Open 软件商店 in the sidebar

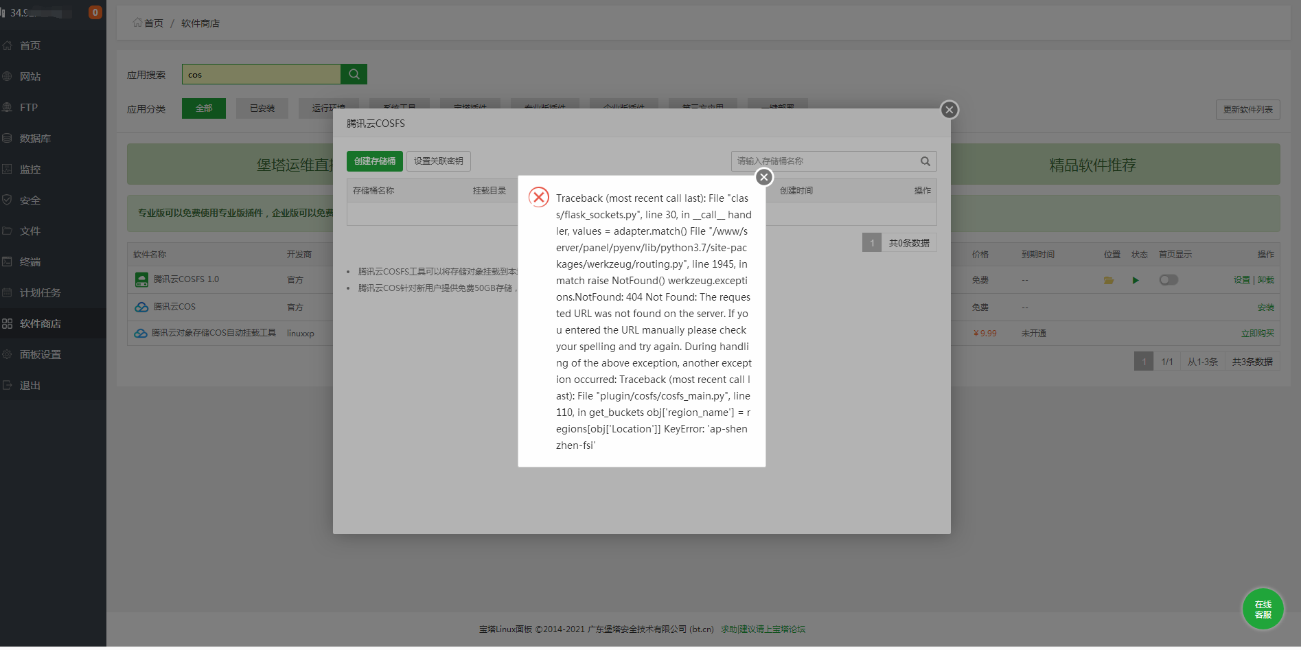point(53,323)
